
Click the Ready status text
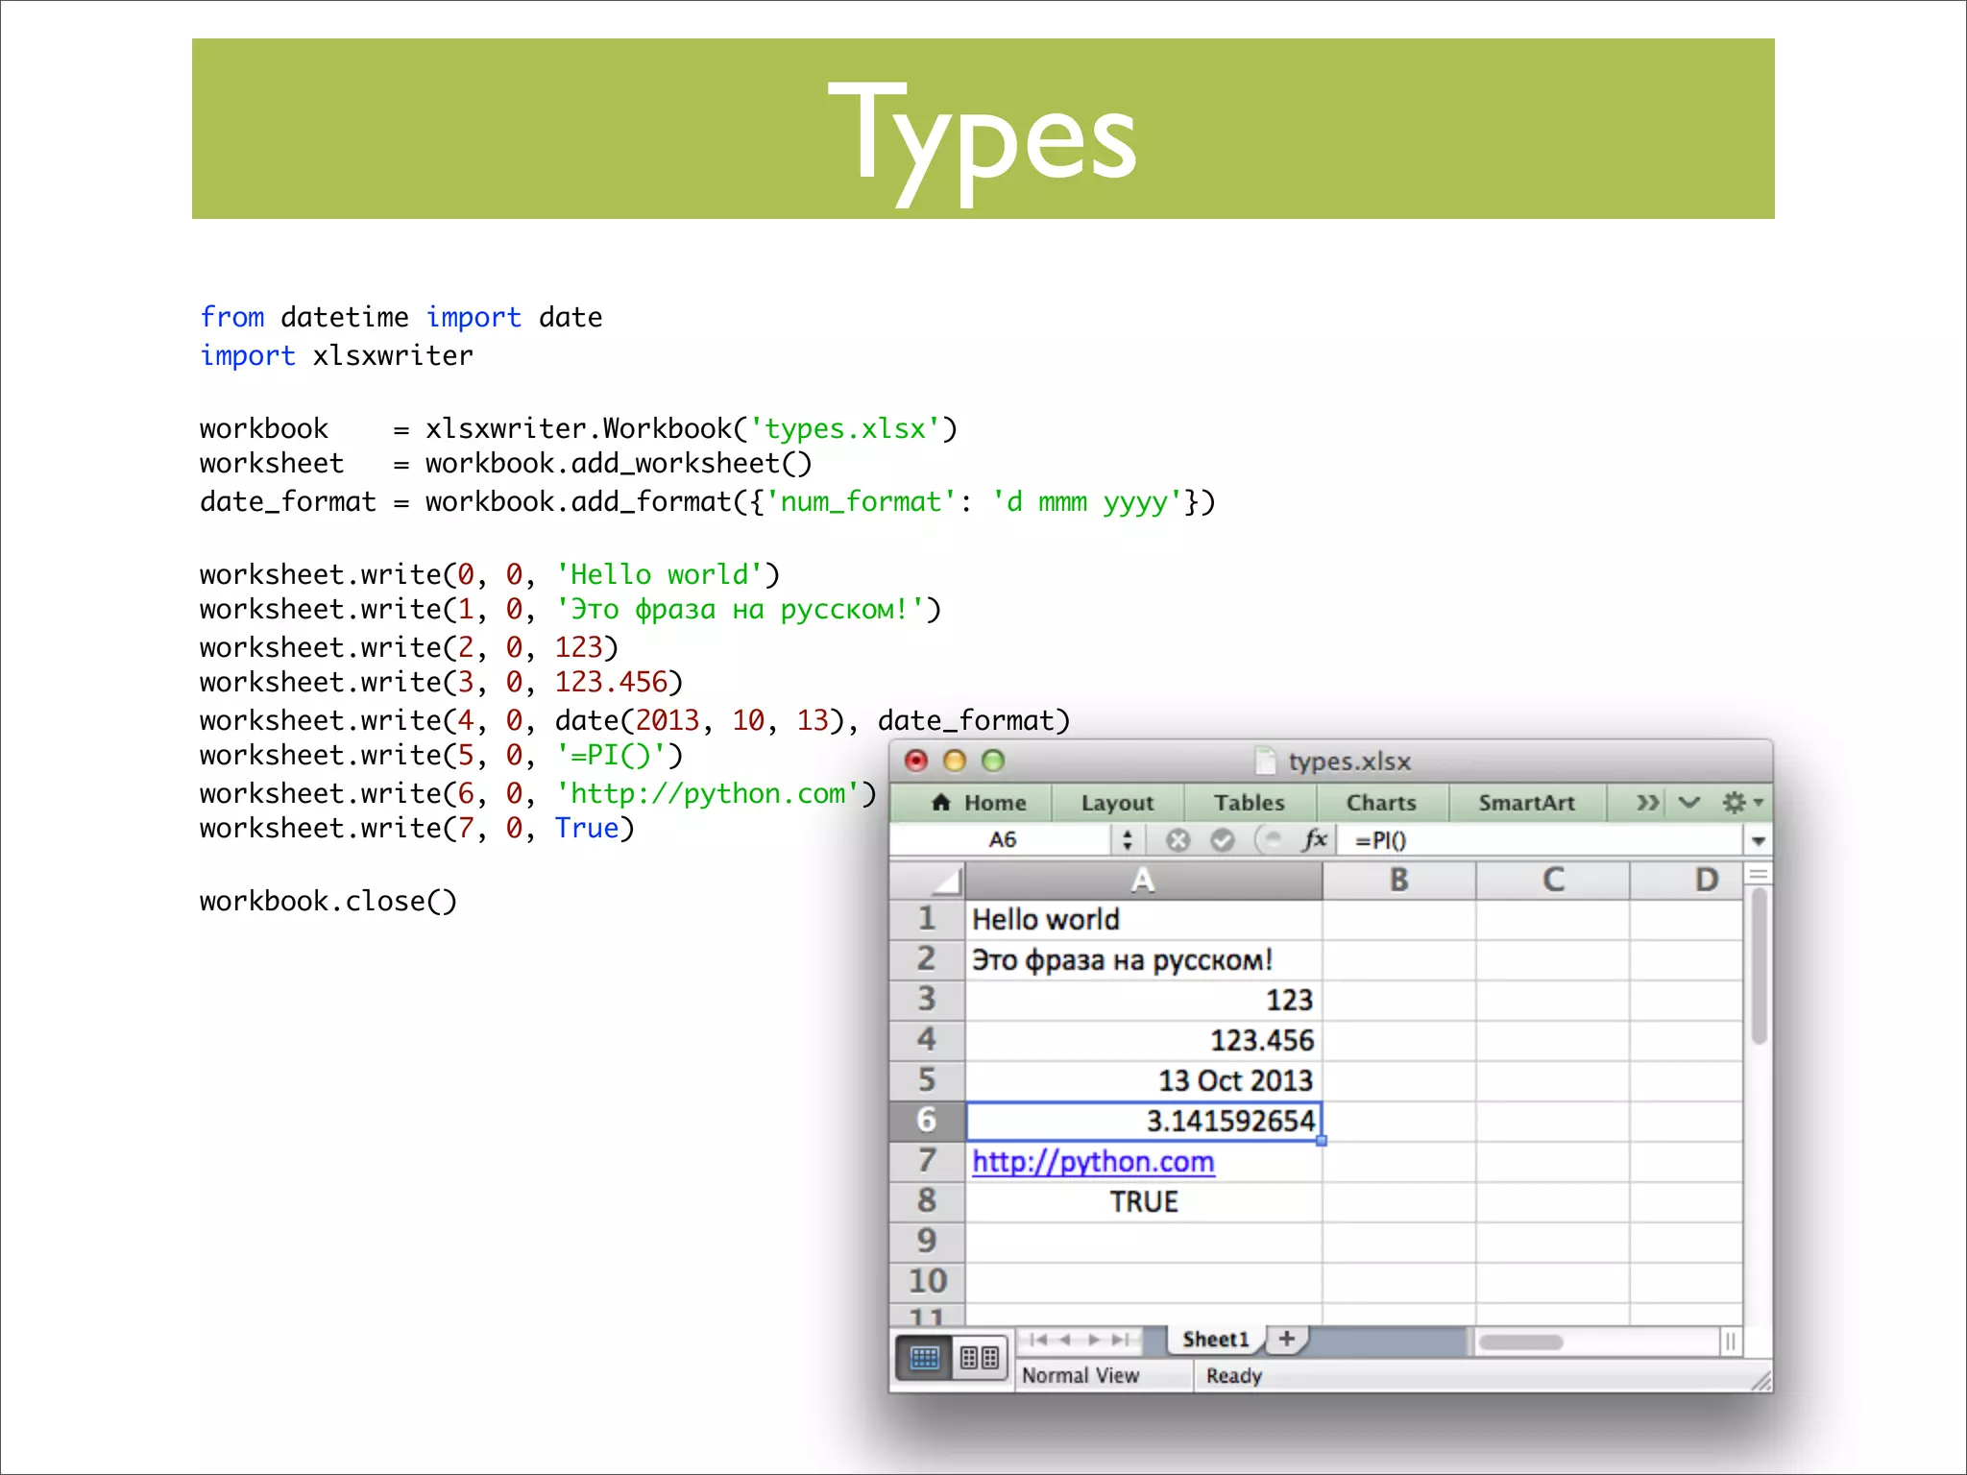click(x=1234, y=1376)
